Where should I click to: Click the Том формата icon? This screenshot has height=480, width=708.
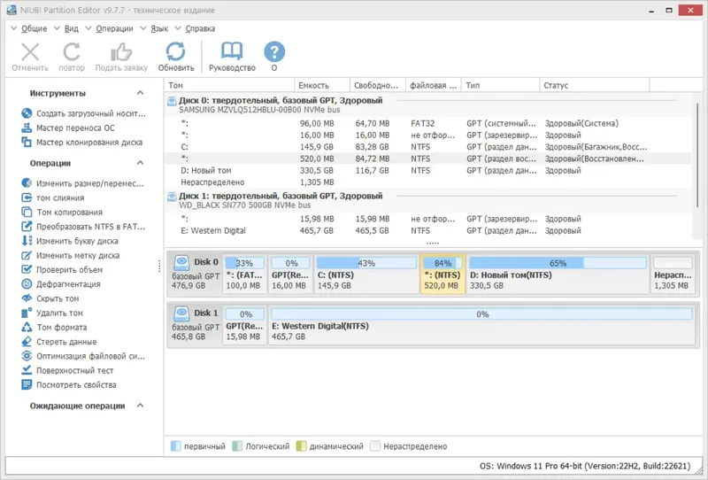click(27, 327)
